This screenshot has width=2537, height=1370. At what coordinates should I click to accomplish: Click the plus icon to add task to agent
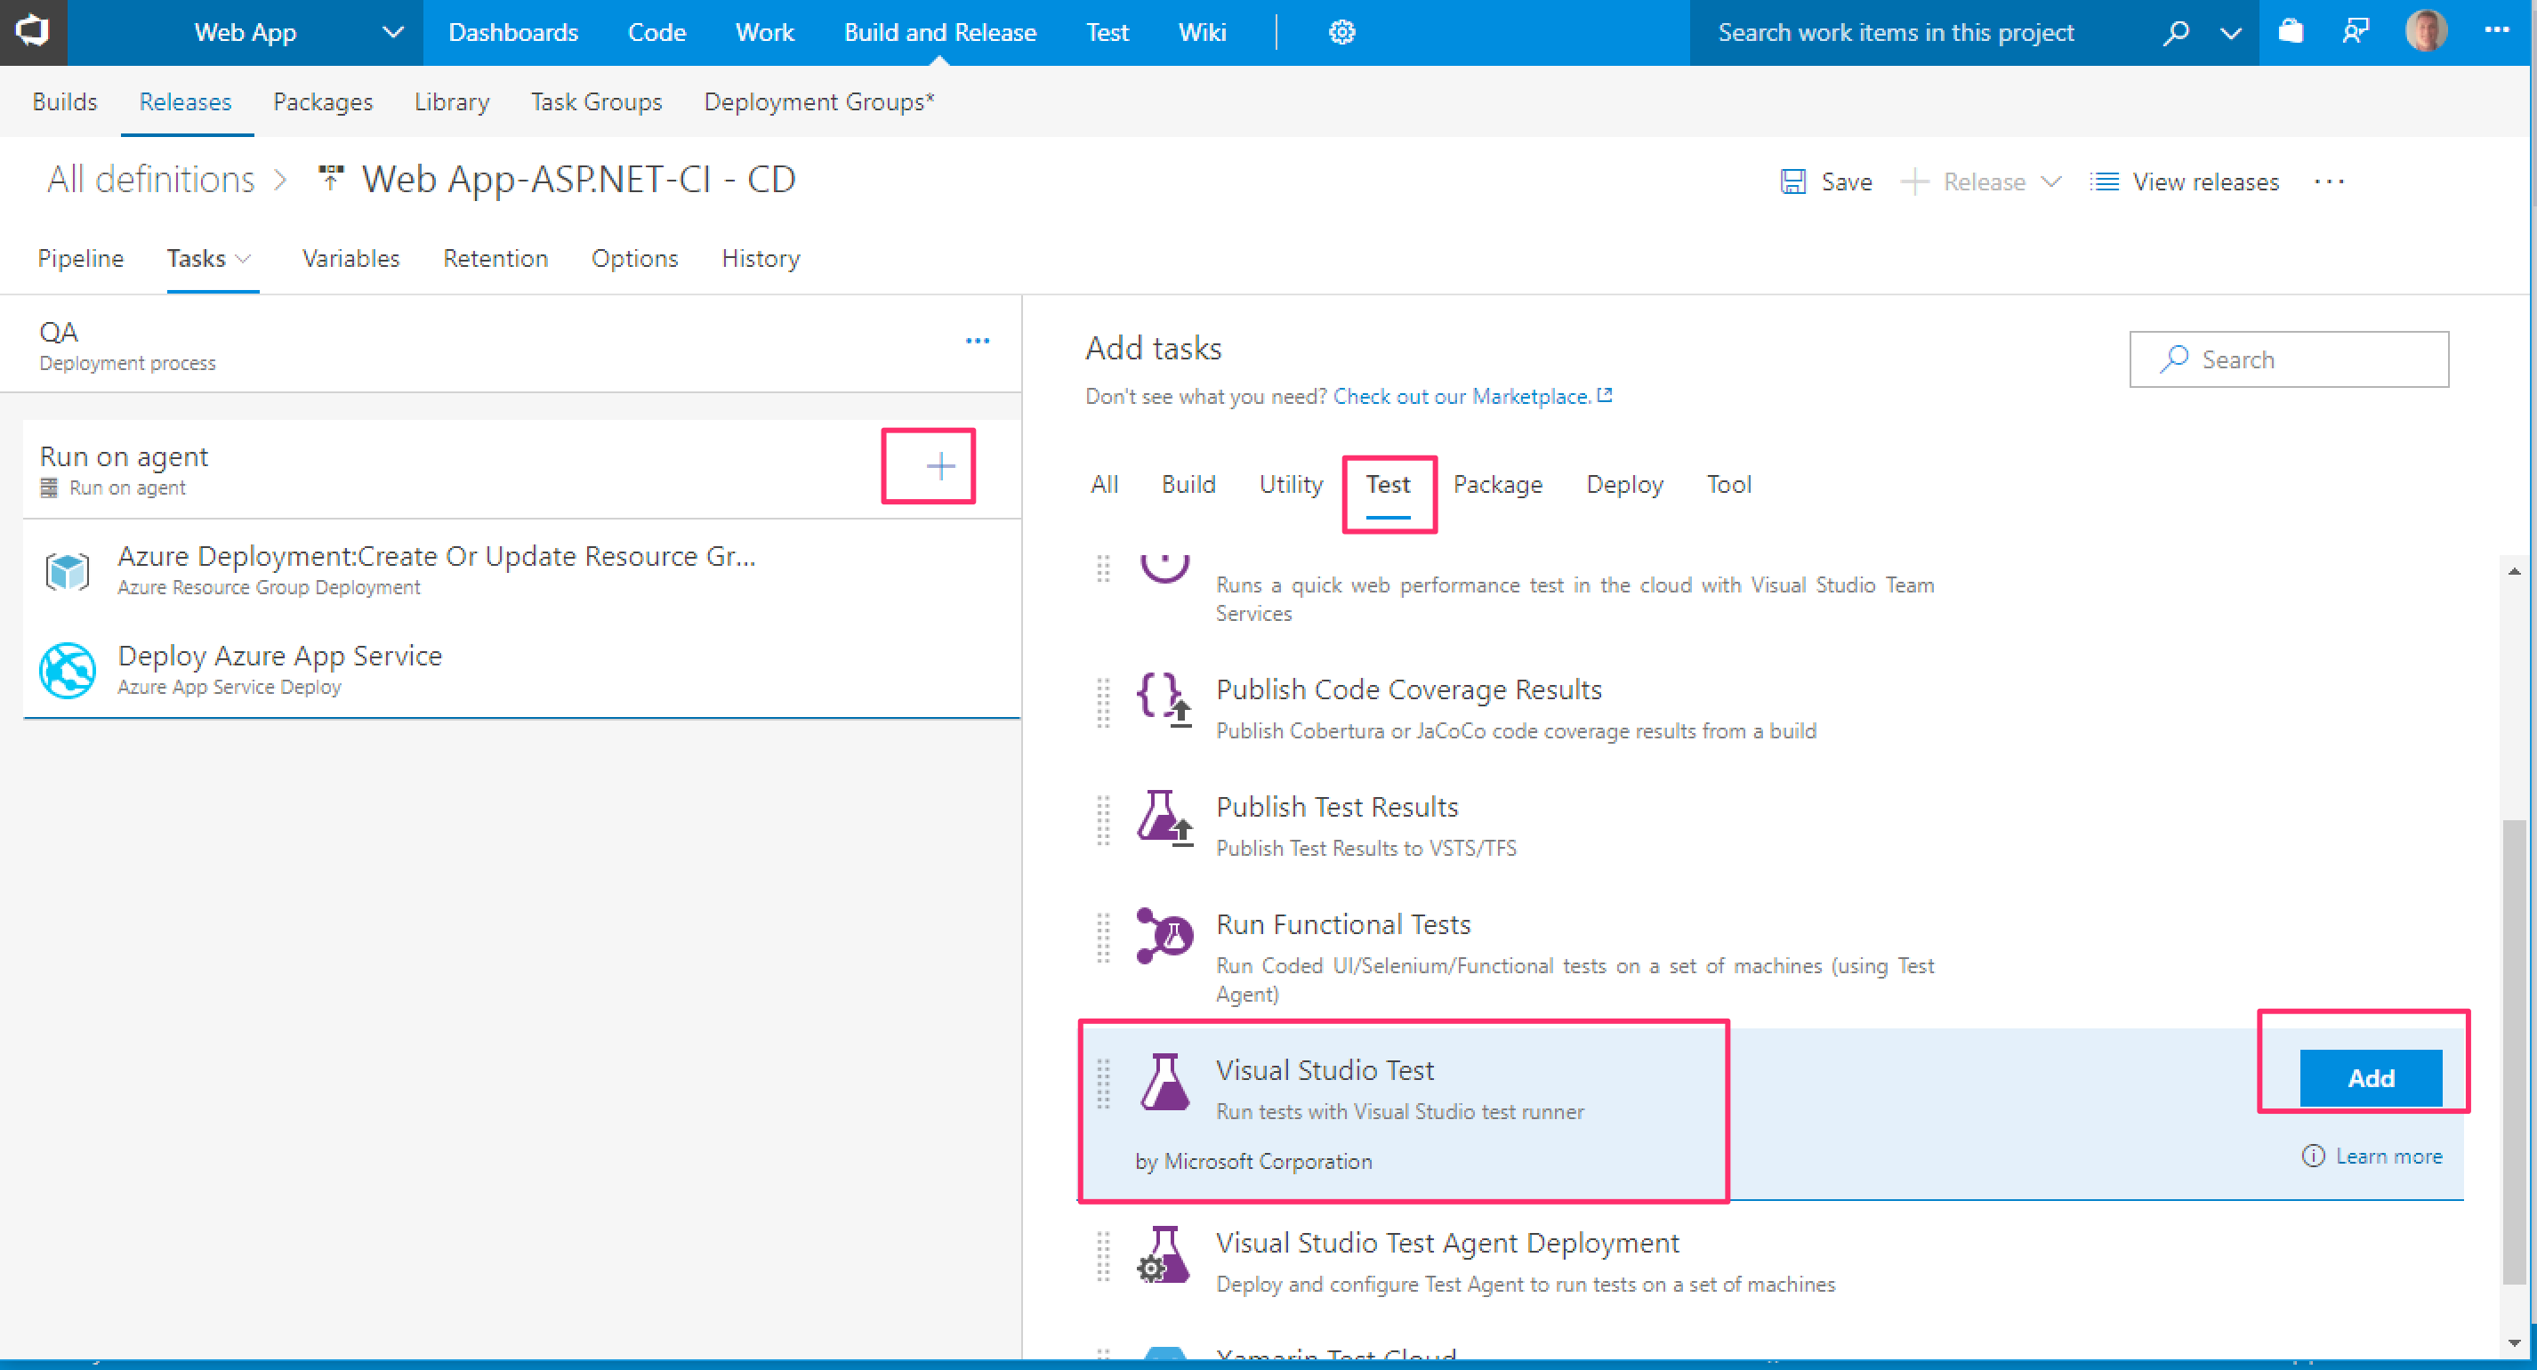pos(939,466)
